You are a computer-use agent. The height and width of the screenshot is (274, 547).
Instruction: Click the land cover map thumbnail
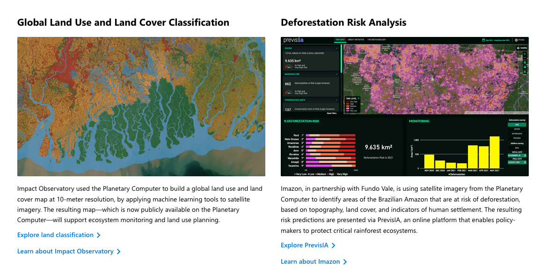click(x=141, y=107)
